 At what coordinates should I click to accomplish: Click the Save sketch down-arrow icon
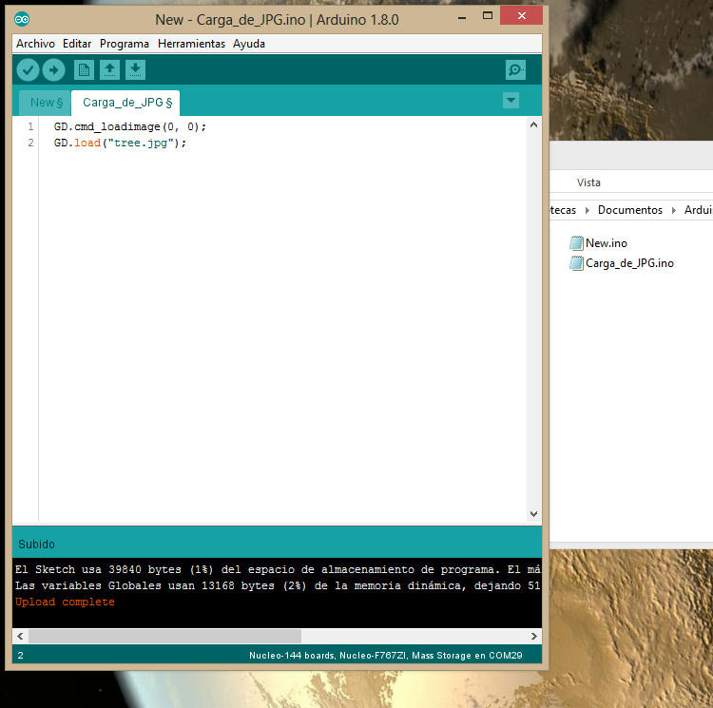(136, 70)
